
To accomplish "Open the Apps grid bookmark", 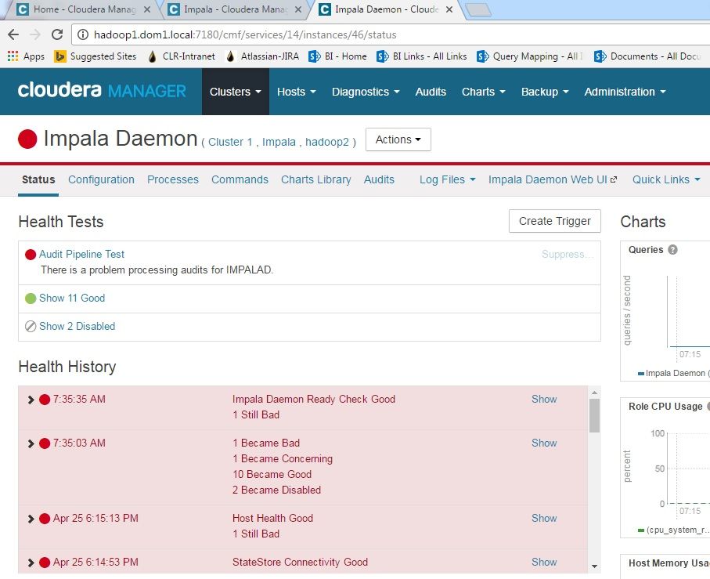I will click(x=26, y=56).
